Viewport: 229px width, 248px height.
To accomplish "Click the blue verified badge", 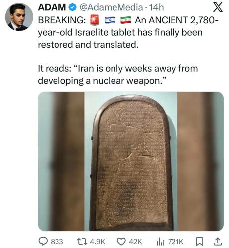I will tap(72, 7).
